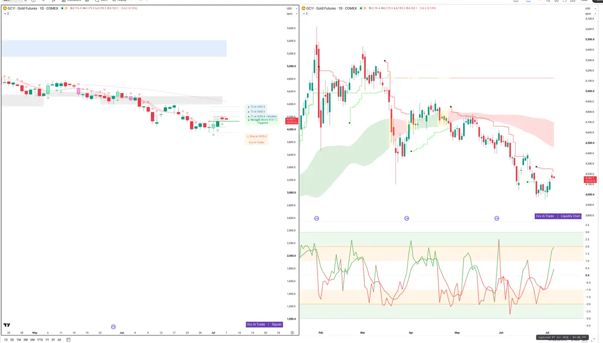Click the red 4,162.1 price tag on right chart
Screen dimensions: 603x343
(x=589, y=179)
